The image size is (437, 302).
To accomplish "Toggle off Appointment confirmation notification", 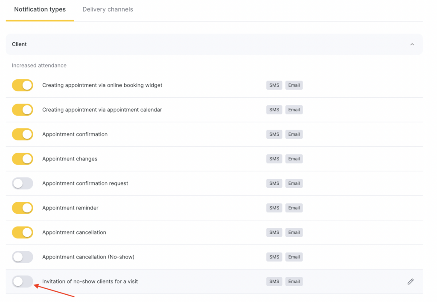I will click(23, 134).
